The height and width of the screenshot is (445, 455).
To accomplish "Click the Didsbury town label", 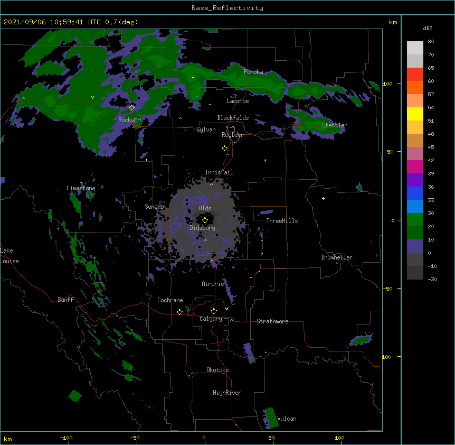I will 203,228.
